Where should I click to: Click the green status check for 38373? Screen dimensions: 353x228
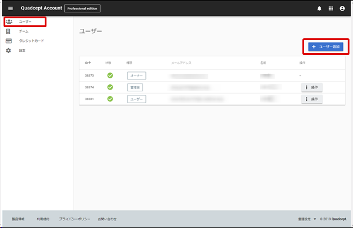coord(110,75)
